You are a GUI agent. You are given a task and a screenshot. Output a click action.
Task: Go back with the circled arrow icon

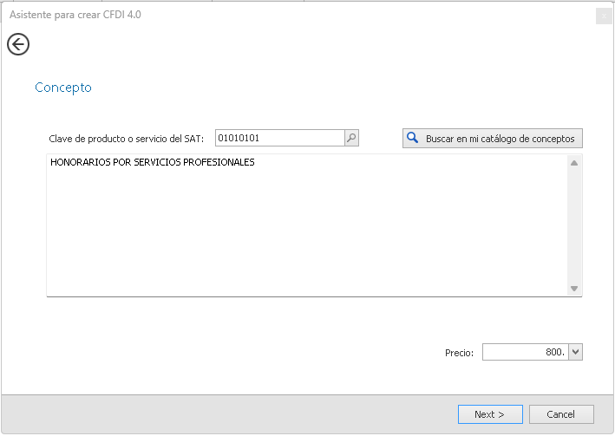(18, 44)
